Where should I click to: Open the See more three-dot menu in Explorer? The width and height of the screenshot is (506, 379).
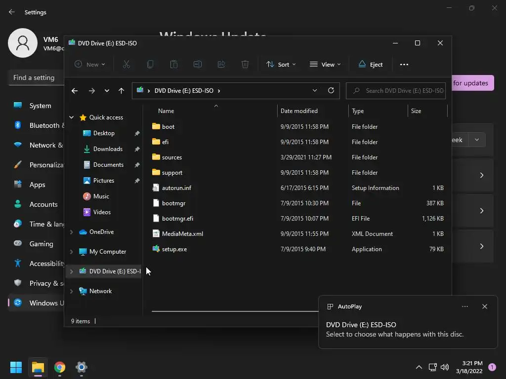point(404,65)
